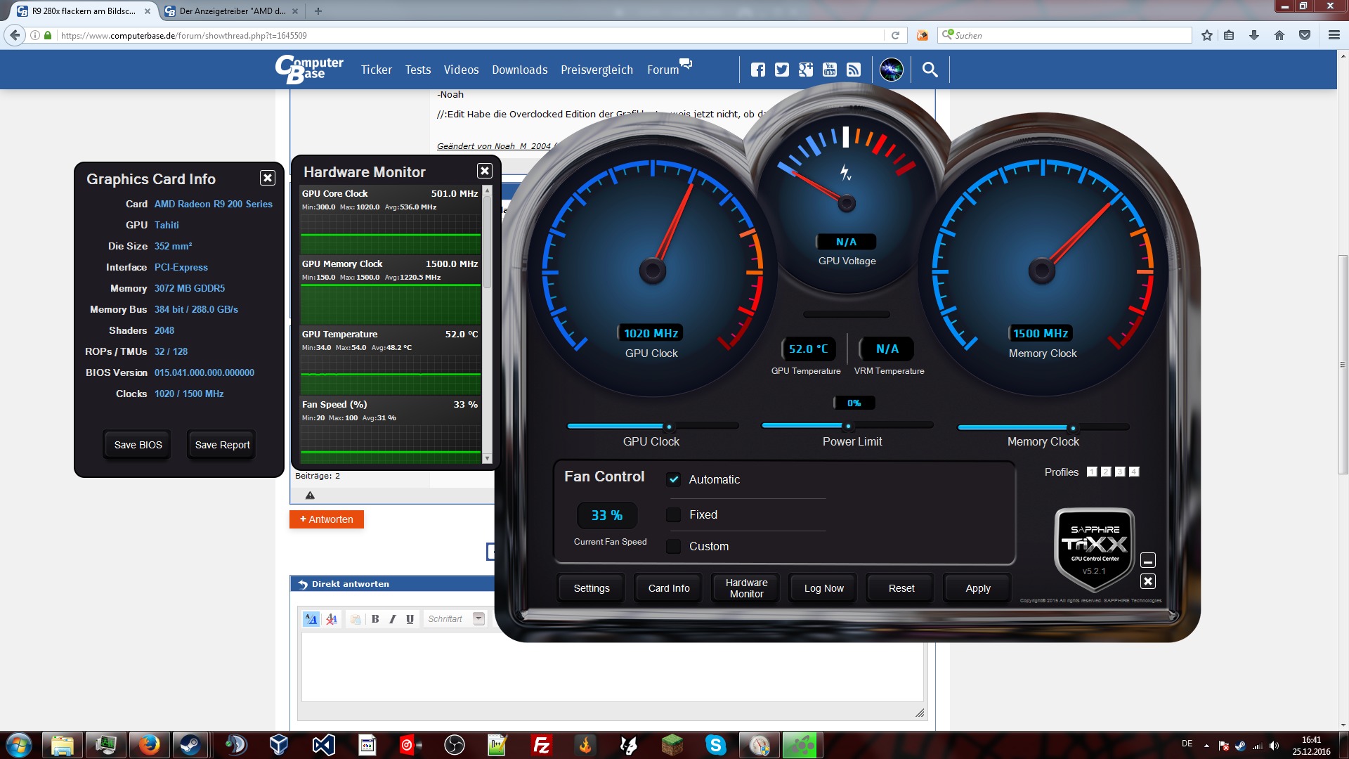Image resolution: width=1349 pixels, height=759 pixels.
Task: Click the site search magnifier icon
Action: [930, 70]
